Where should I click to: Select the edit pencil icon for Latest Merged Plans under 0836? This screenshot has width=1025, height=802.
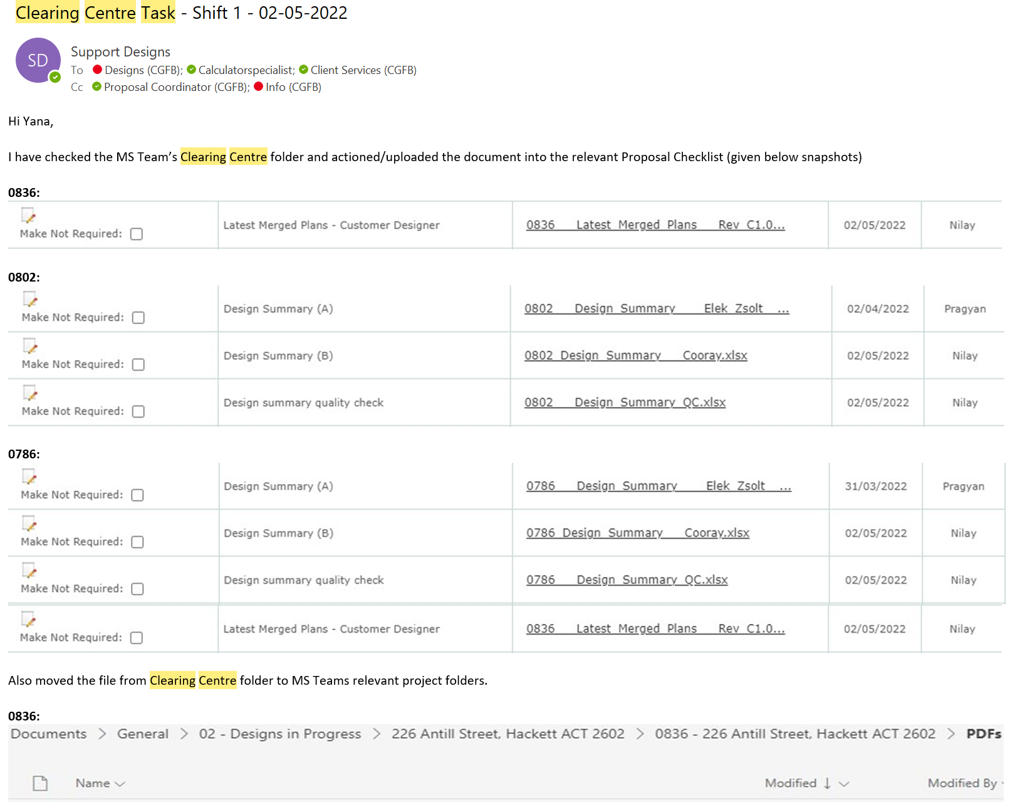pyautogui.click(x=29, y=216)
